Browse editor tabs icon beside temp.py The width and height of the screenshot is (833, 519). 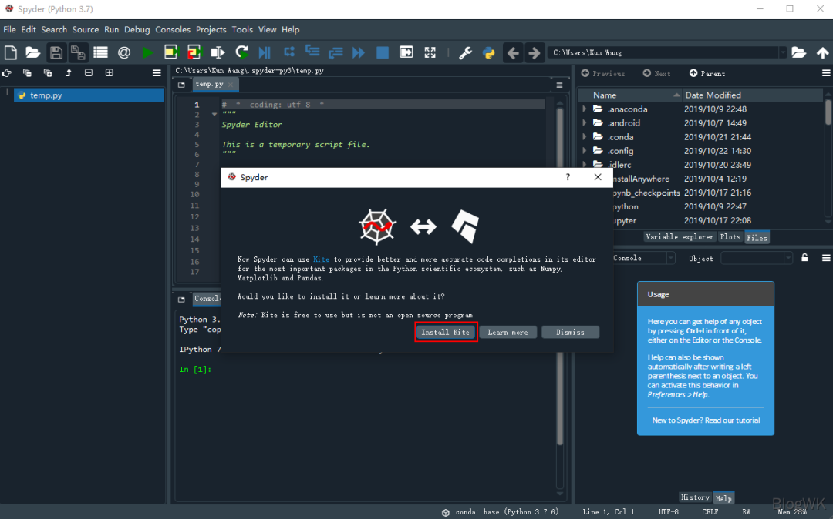pyautogui.click(x=181, y=85)
